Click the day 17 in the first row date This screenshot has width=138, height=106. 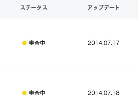point(116,43)
